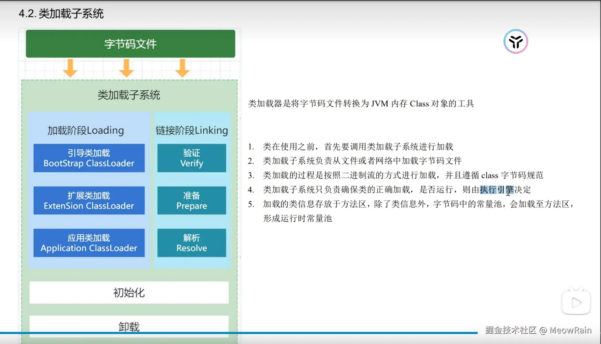Click the TV-shaped play button icon
The height and width of the screenshot is (344, 601).
pyautogui.click(x=576, y=302)
